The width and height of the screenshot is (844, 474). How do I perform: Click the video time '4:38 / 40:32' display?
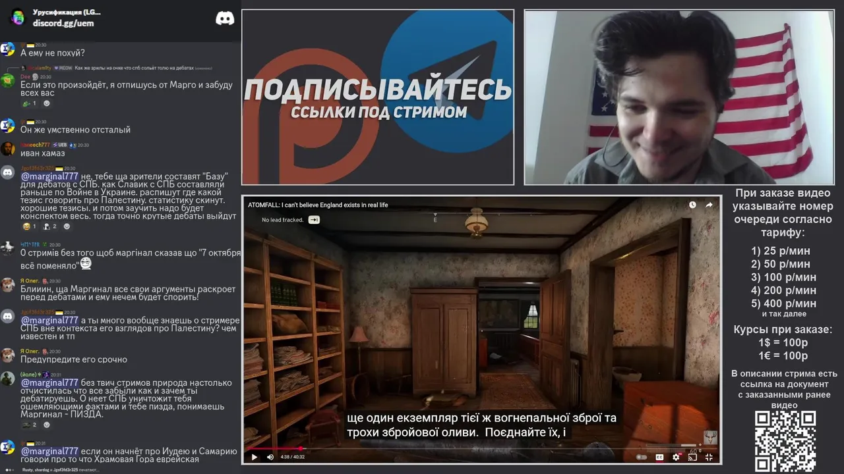(293, 457)
